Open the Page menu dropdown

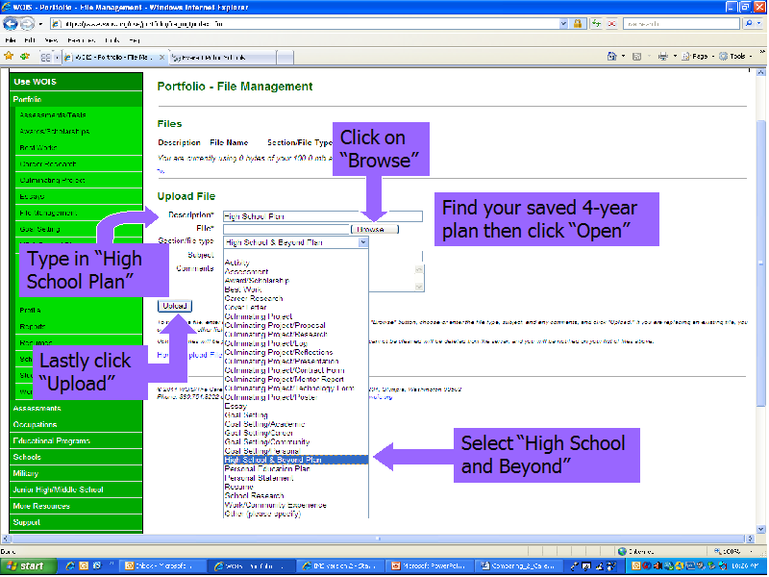(x=699, y=57)
